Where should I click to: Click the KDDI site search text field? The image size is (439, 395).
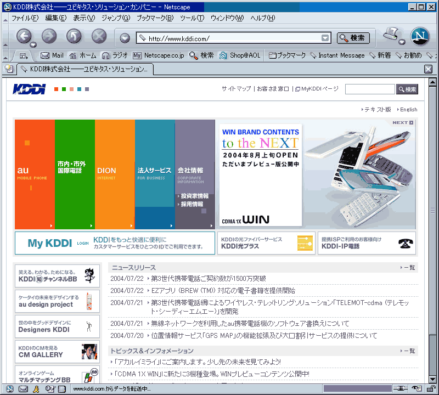[370, 89]
